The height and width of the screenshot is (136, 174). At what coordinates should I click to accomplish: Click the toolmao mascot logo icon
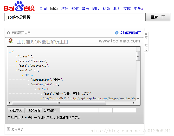[10, 41]
